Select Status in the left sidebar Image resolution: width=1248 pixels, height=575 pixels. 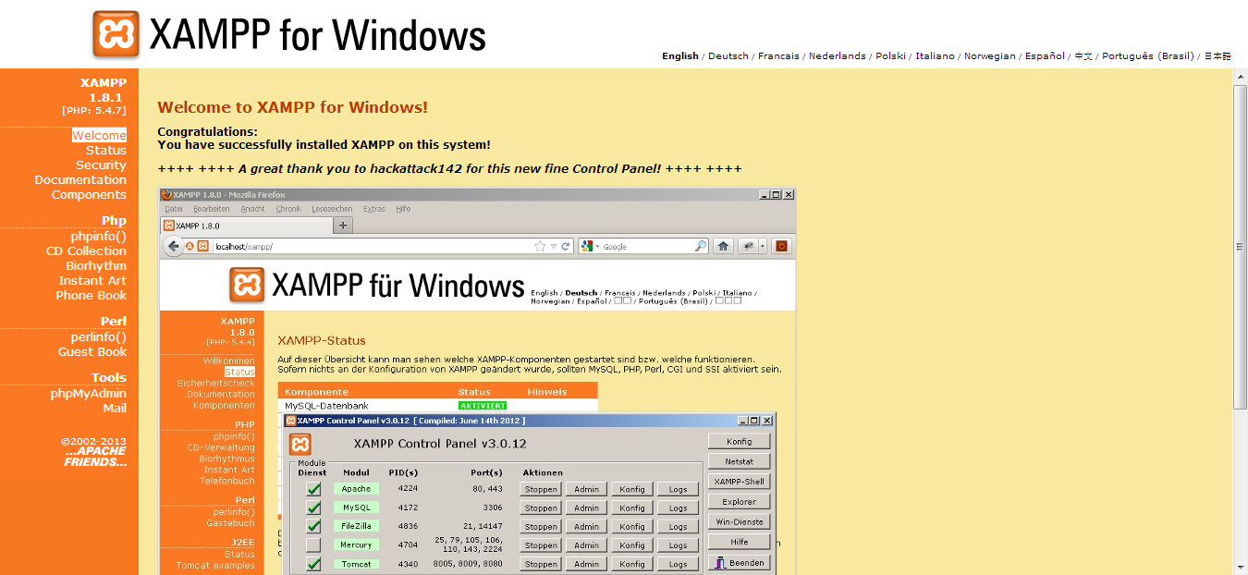click(106, 150)
